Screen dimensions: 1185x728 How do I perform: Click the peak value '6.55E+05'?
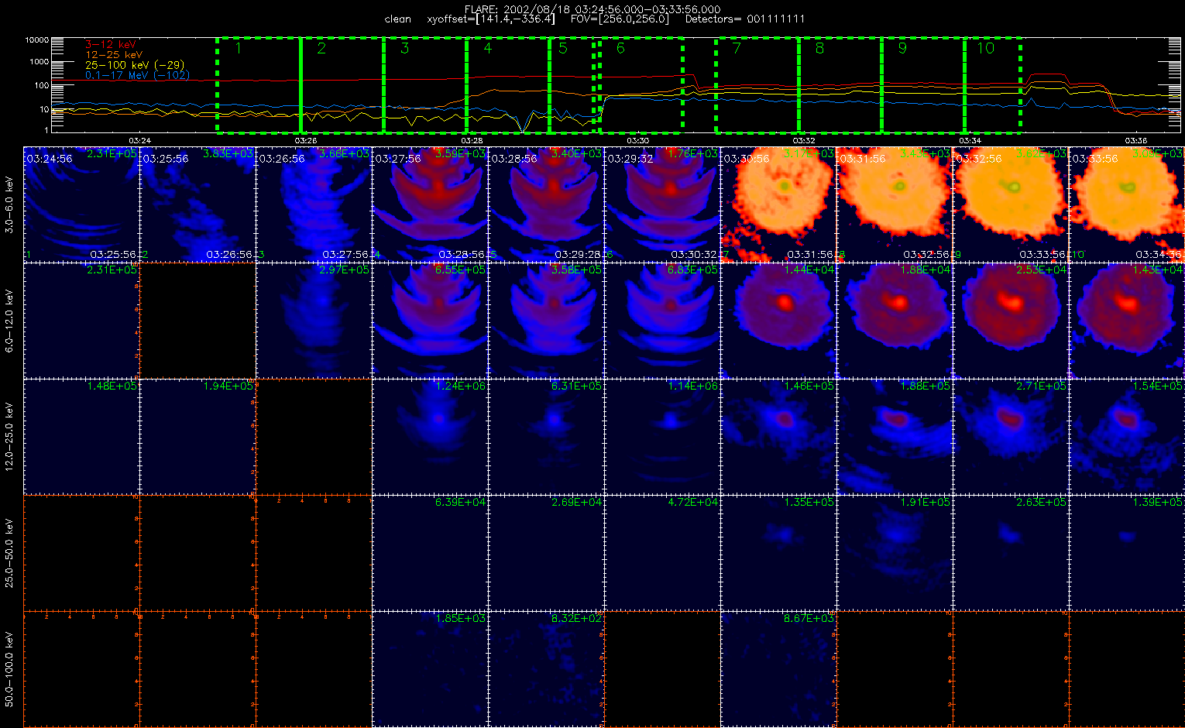coord(460,270)
